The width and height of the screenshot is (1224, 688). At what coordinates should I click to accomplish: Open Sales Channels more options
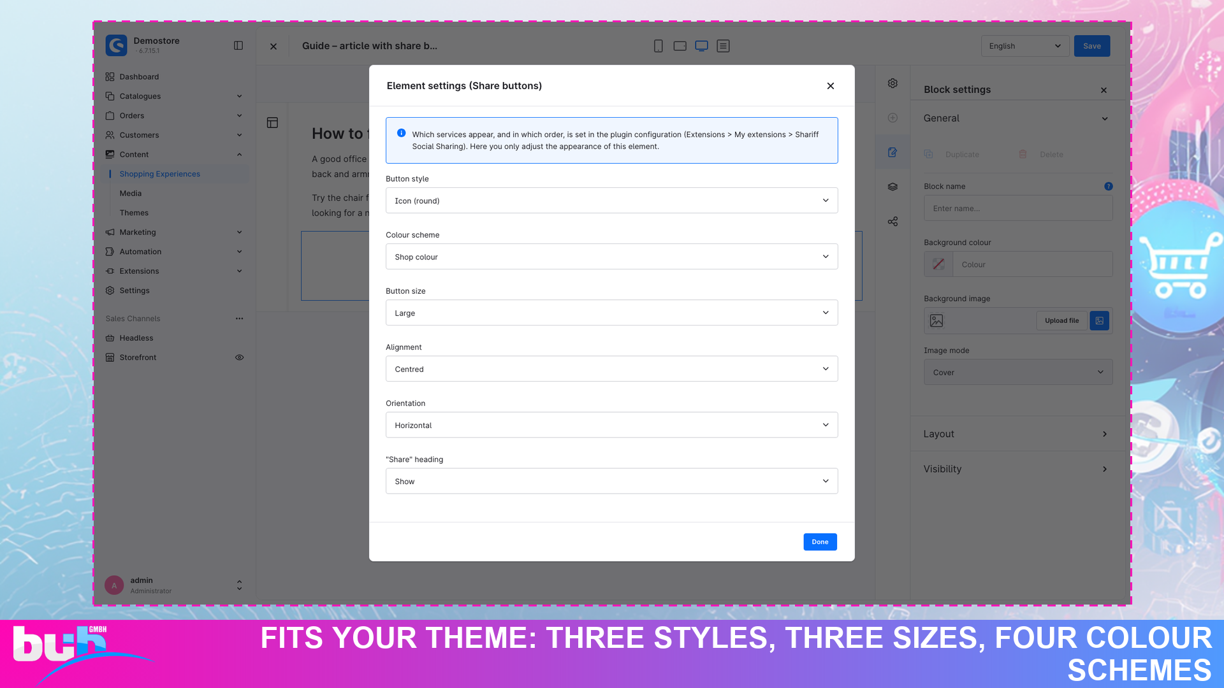click(x=239, y=319)
